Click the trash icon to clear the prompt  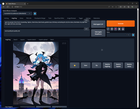pyautogui.click(x=112, y=29)
